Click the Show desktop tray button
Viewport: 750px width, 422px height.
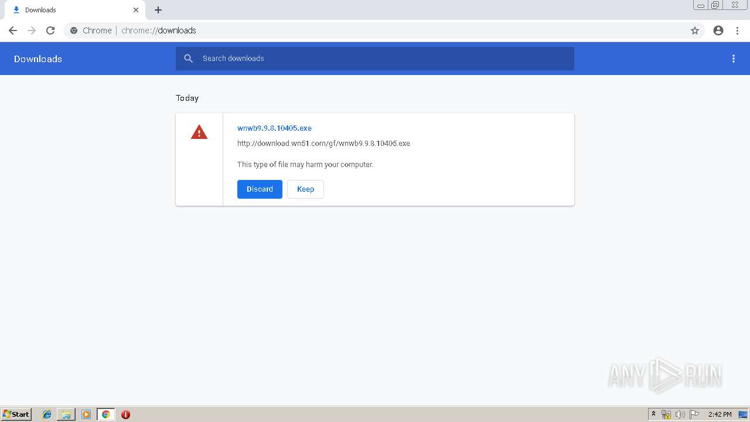pyautogui.click(x=744, y=414)
